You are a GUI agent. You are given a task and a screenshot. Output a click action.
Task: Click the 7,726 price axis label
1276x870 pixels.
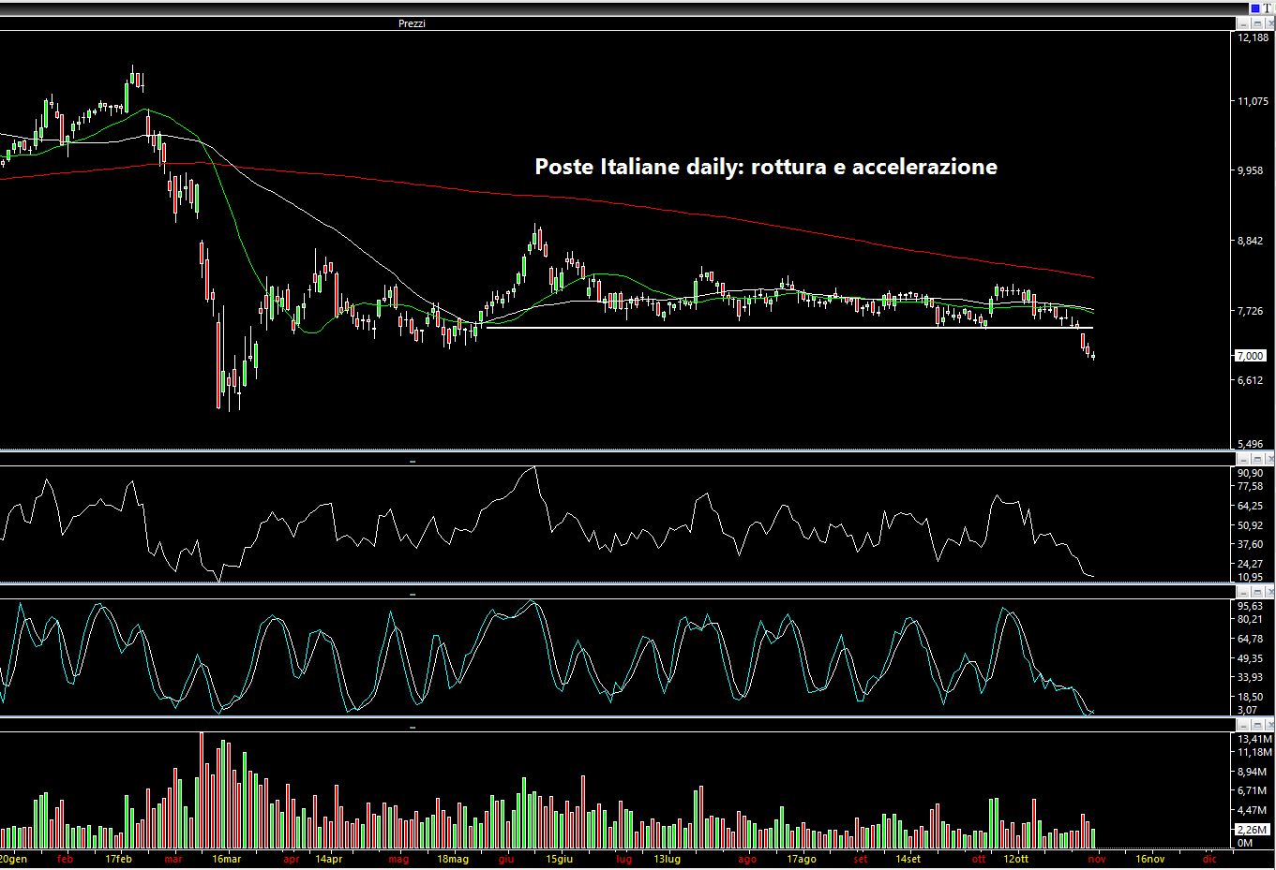click(1253, 311)
